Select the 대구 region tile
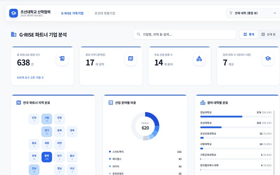 click(x=59, y=157)
